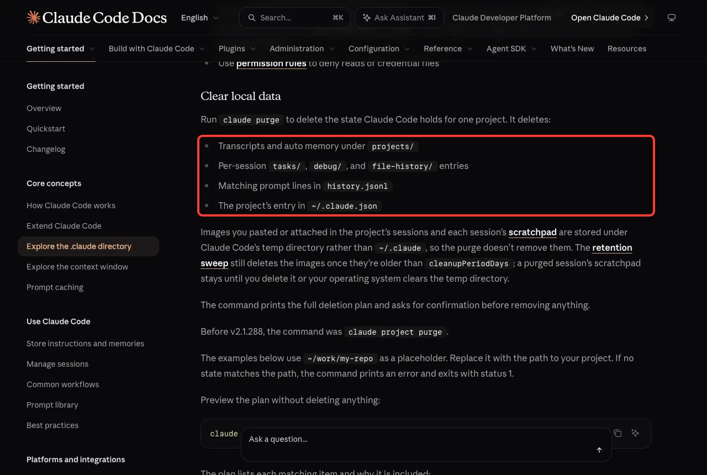Open Explore the context window page

point(77,267)
